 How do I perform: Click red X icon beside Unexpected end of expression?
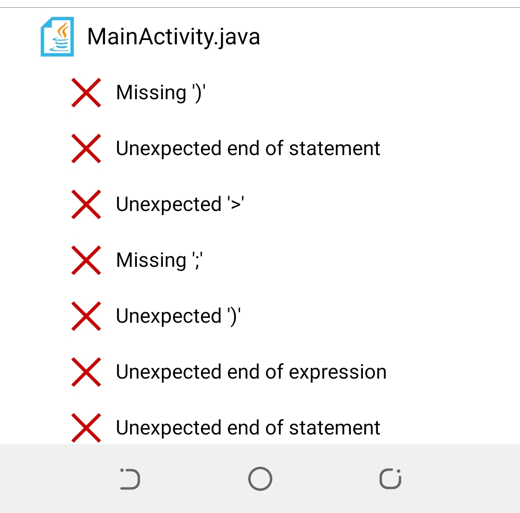pos(86,372)
